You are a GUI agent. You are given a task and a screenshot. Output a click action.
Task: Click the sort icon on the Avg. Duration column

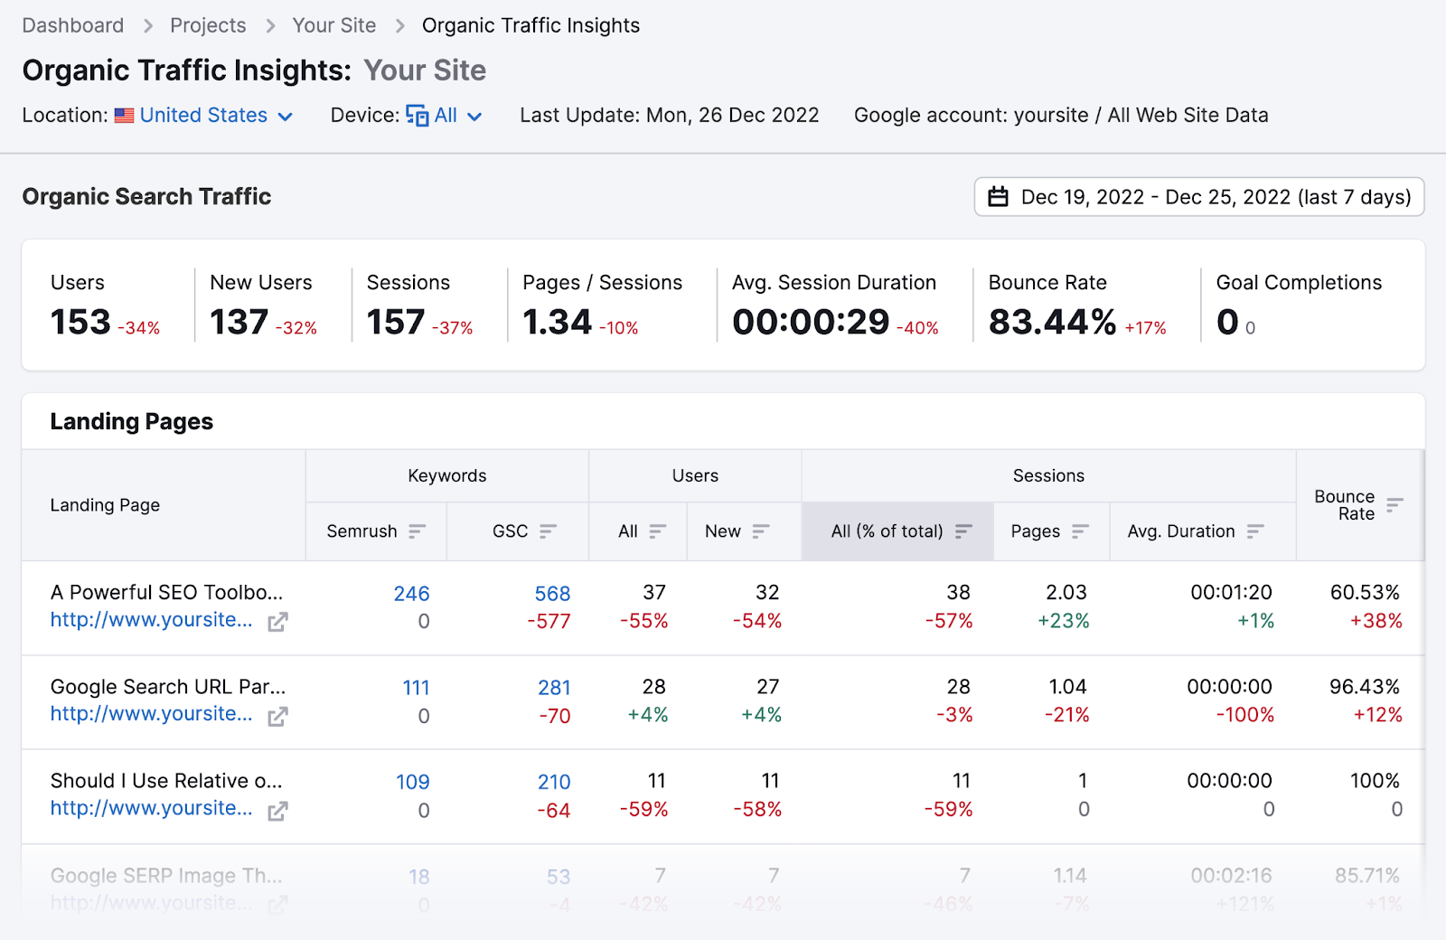click(1255, 531)
